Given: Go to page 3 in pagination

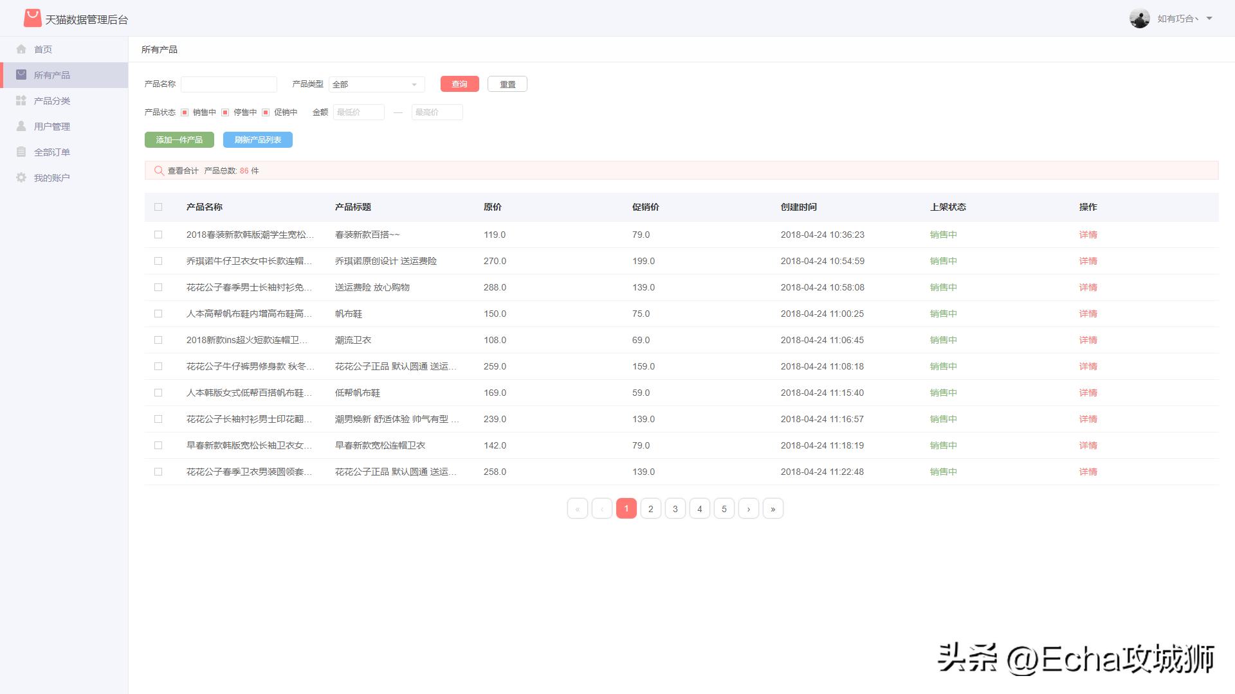Looking at the screenshot, I should (675, 508).
